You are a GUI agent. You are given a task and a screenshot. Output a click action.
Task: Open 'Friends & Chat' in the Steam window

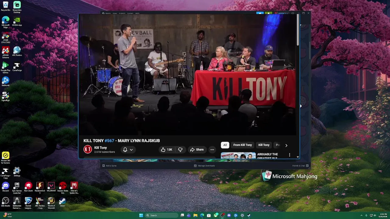click(x=300, y=166)
